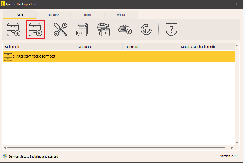This screenshot has width=245, height=163.
Task: Click the Version 7.9.5 label
Action: [x=229, y=156]
